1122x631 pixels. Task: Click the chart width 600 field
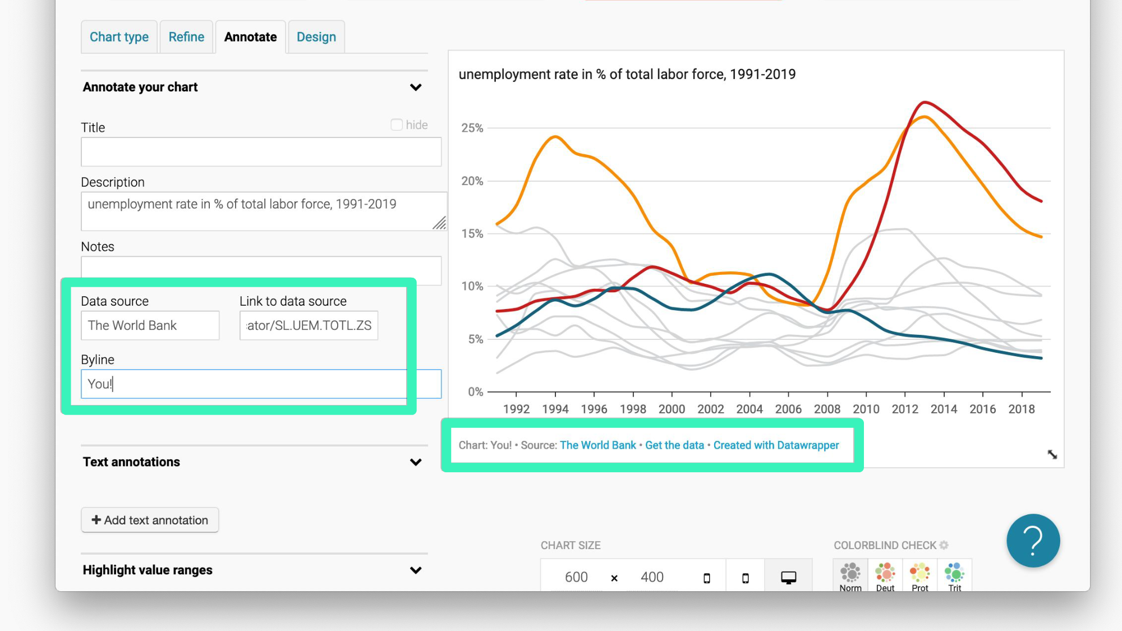click(x=576, y=577)
